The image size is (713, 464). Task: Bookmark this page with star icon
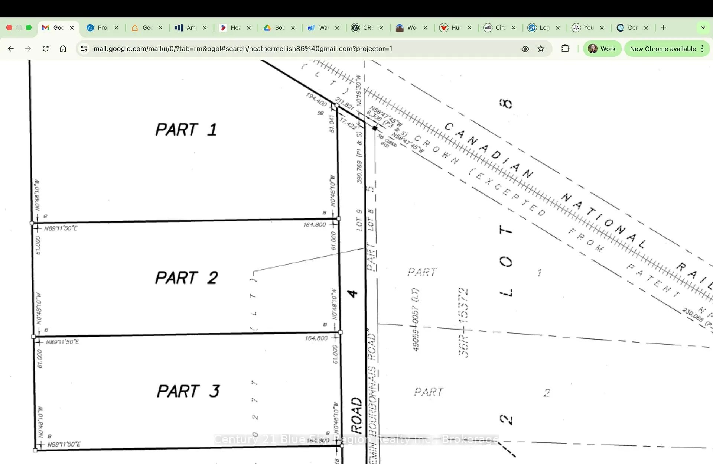coord(541,49)
